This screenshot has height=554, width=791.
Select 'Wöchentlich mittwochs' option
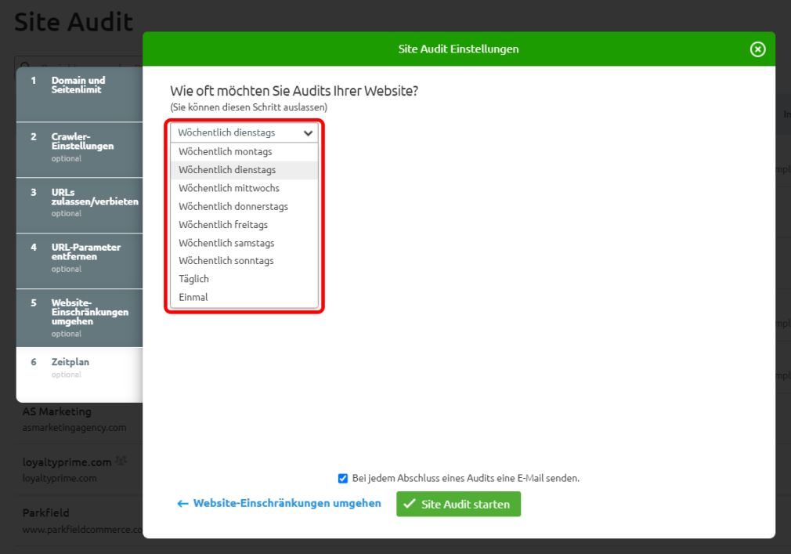tap(229, 188)
